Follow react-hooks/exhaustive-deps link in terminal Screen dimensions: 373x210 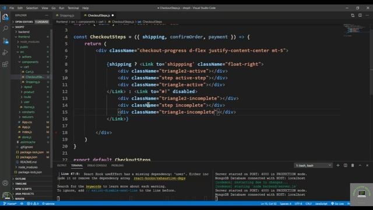[x=159, y=178]
